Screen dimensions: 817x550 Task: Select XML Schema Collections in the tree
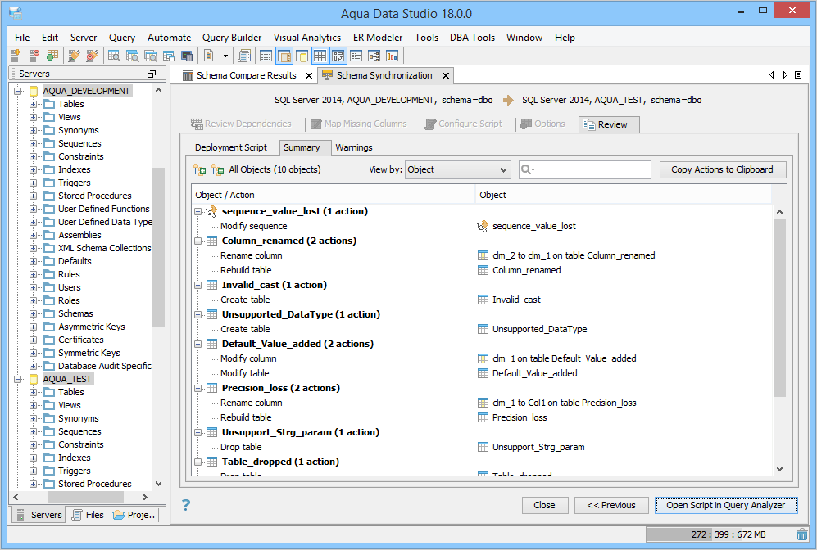[x=105, y=248]
